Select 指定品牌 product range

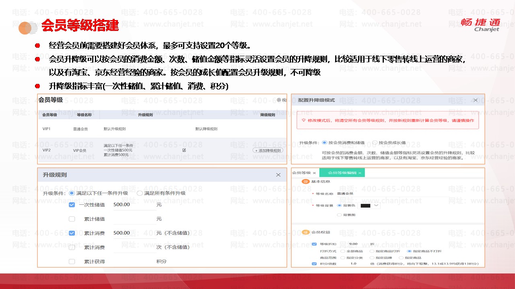click(371, 258)
